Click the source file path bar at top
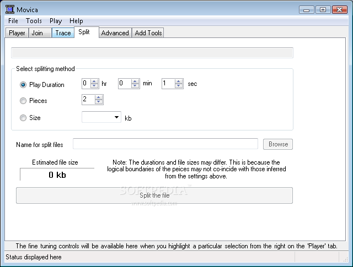 point(152,53)
